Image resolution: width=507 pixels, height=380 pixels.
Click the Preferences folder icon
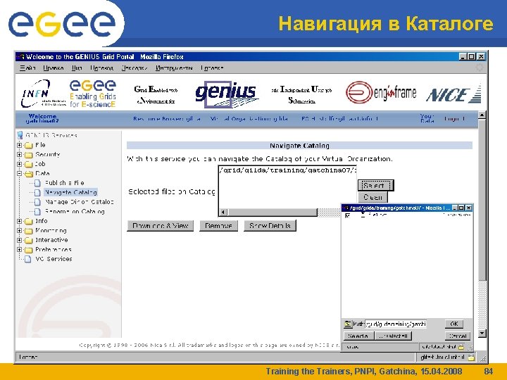(x=29, y=250)
